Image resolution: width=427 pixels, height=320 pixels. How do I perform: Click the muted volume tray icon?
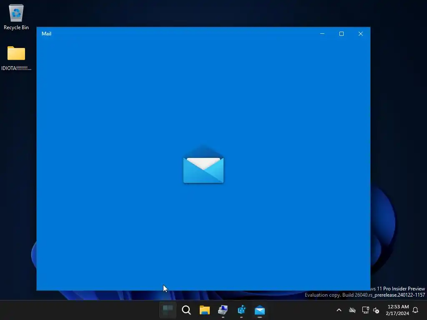(376, 310)
